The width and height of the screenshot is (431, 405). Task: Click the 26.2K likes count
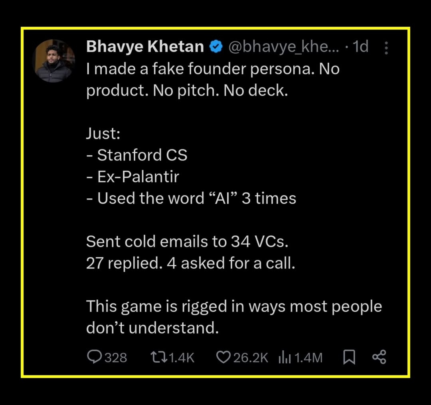251,358
